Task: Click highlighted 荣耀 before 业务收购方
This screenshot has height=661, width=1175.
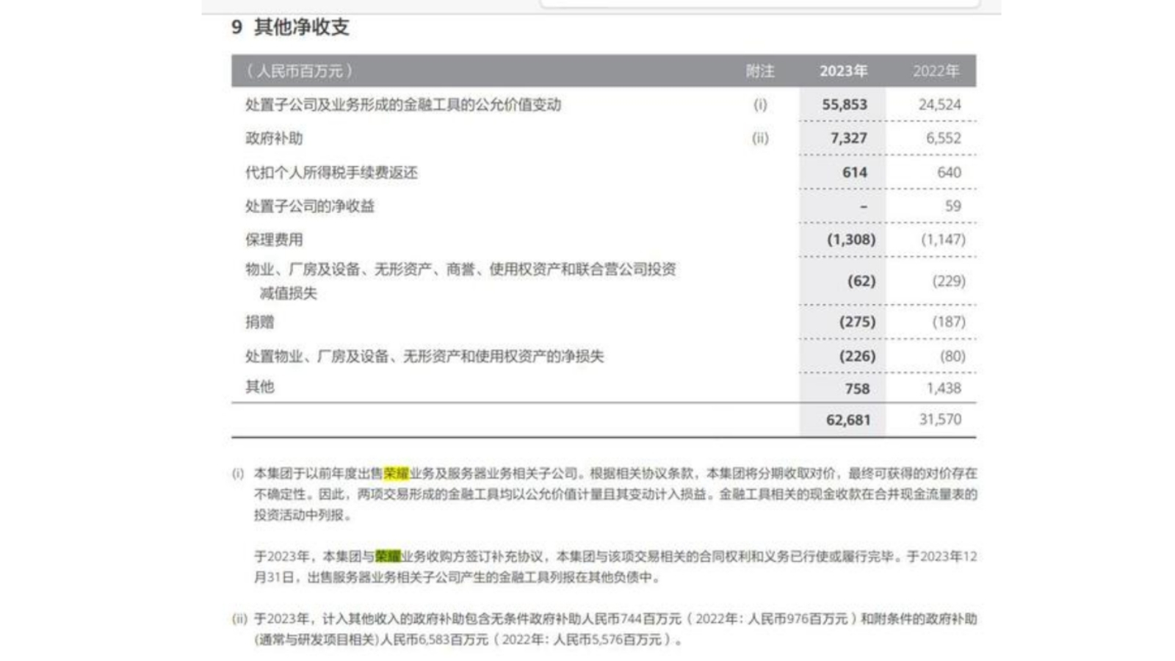Action: tap(388, 556)
